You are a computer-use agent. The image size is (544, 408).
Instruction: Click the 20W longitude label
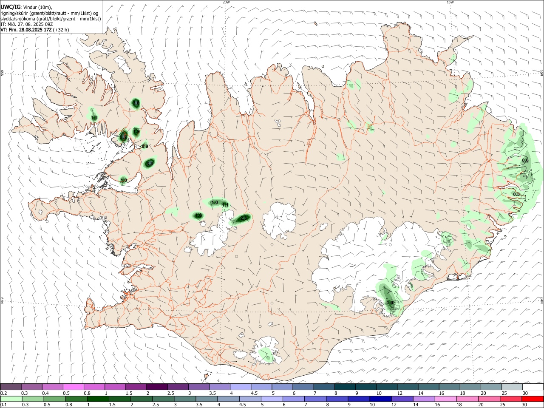(227, 2)
